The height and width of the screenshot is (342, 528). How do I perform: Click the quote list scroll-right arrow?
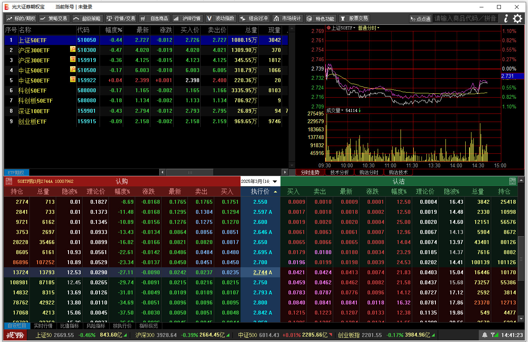pos(285,172)
